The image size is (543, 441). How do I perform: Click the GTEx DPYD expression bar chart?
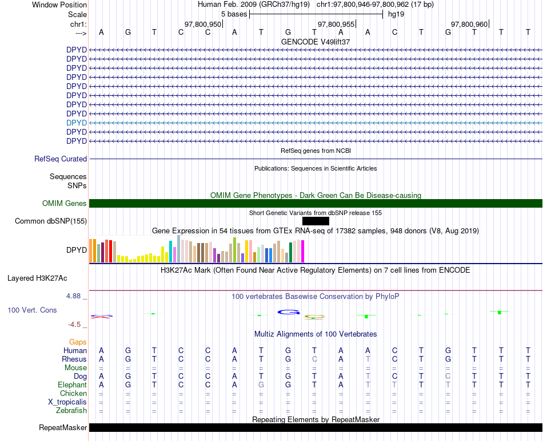(197, 249)
